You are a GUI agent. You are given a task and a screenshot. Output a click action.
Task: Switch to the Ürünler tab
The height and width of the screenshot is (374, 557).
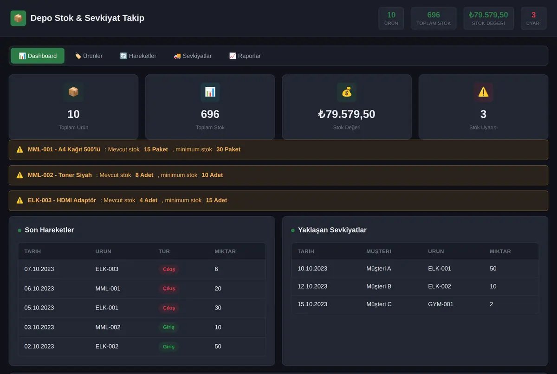click(88, 56)
